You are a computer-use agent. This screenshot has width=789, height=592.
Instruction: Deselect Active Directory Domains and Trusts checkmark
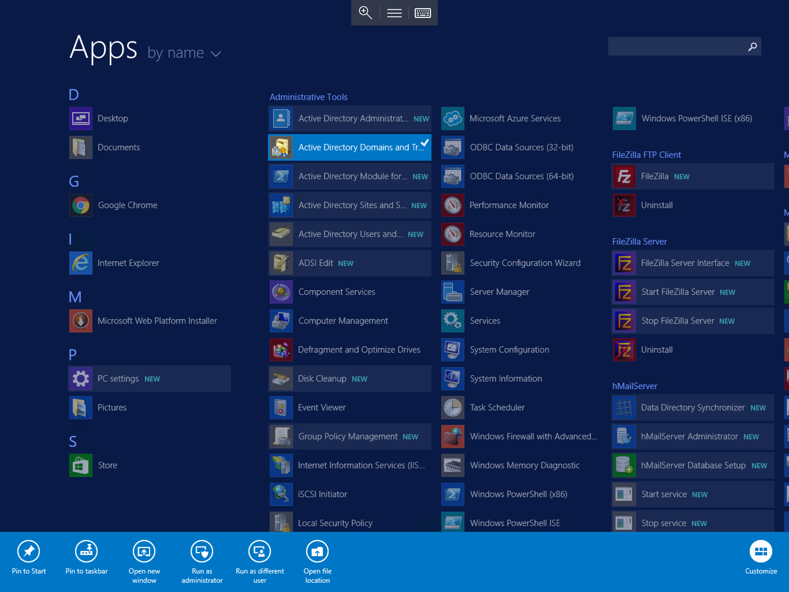pos(425,143)
